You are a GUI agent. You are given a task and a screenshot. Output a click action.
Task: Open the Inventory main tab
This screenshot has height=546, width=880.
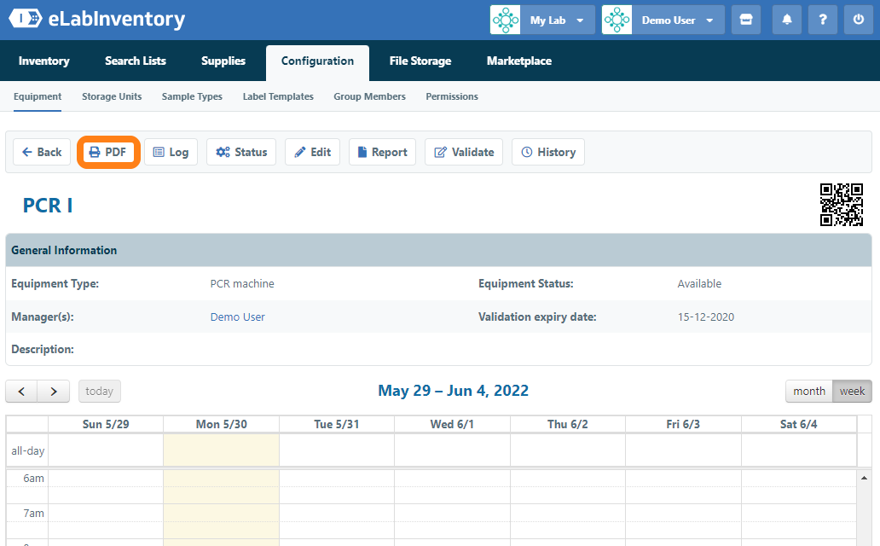click(44, 61)
